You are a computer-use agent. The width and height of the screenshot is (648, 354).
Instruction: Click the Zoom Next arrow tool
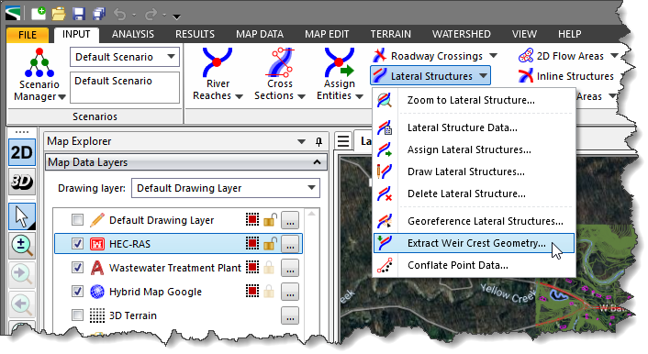[x=22, y=275]
